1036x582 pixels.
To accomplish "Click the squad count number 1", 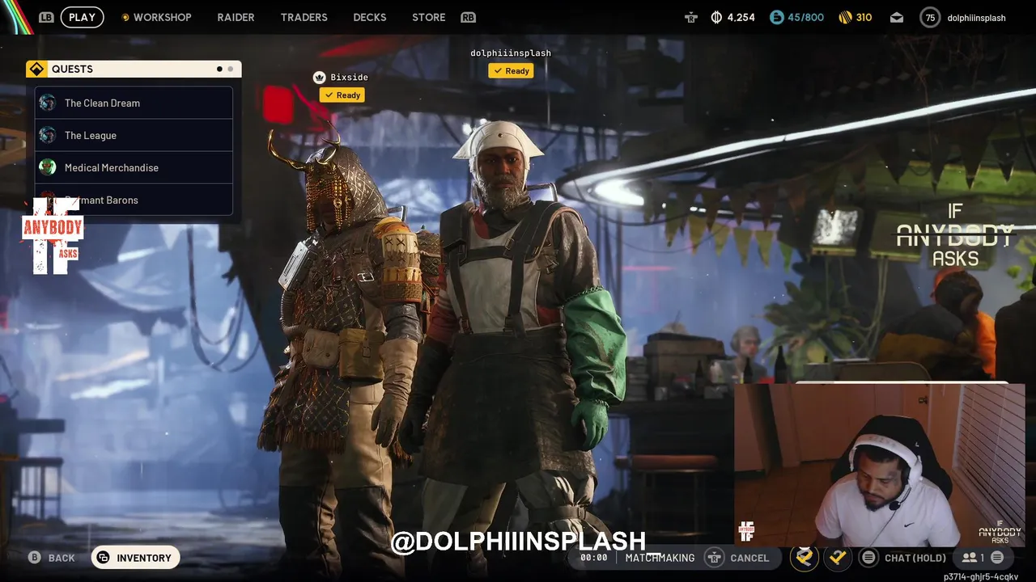I will click(x=982, y=558).
